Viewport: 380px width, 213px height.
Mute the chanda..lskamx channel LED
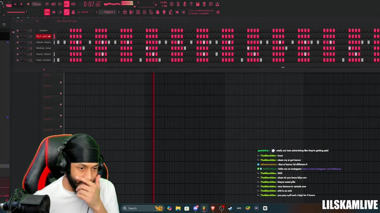(x=18, y=42)
